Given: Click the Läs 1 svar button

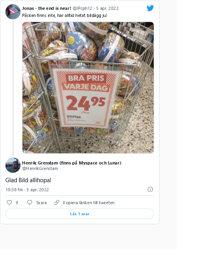Looking at the screenshot, I should (x=80, y=214).
